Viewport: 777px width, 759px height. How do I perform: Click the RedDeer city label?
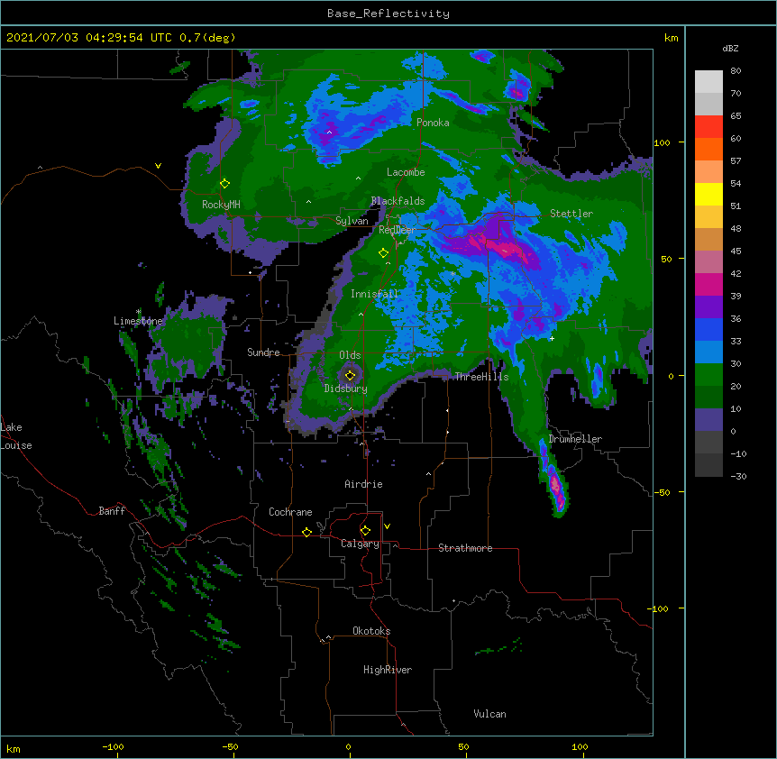coord(397,230)
